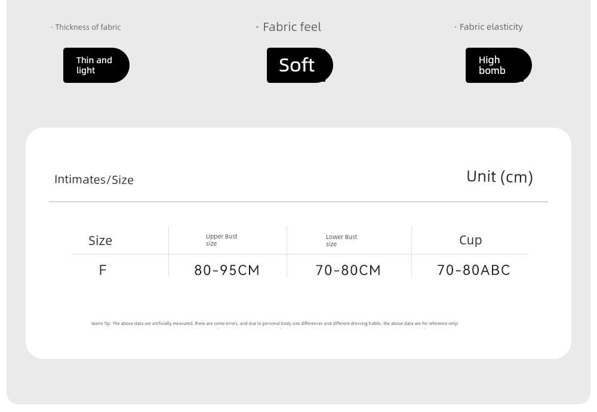This screenshot has width=597, height=412.
Task: Click the 'Size' column header
Action: 100,240
